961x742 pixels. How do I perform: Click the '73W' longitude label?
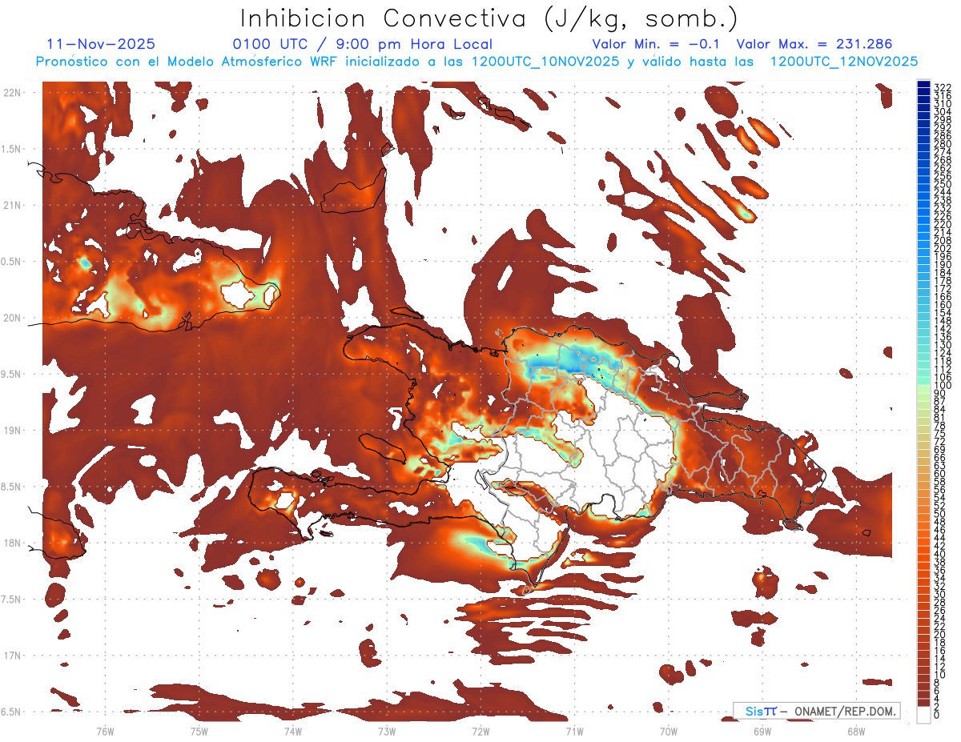click(387, 731)
